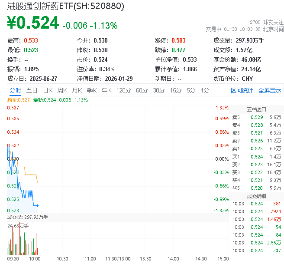Viewport: 284px width, 267px height.
Task: Click the 卖1 order row at 0.525
Action: click(256, 148)
